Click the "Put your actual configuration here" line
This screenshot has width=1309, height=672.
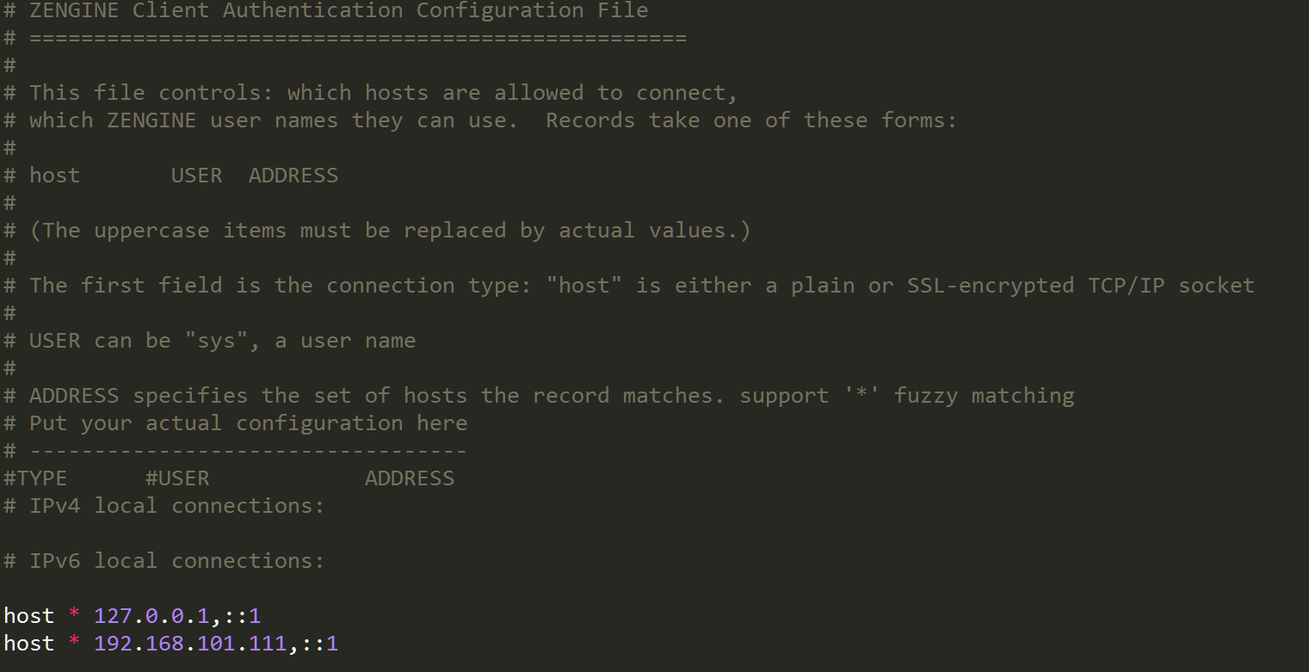248,423
